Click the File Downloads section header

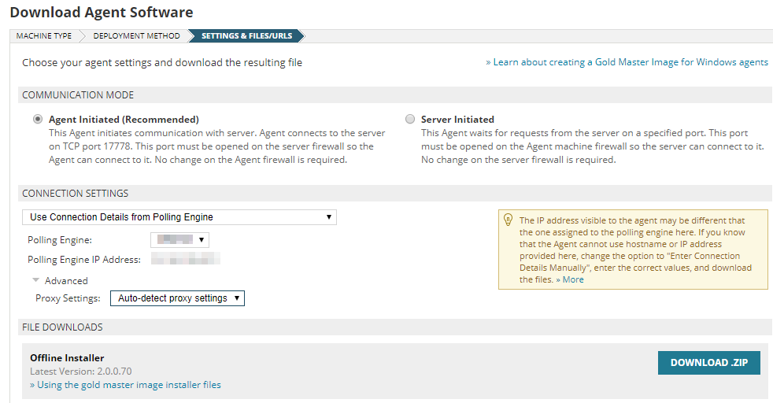tap(62, 327)
